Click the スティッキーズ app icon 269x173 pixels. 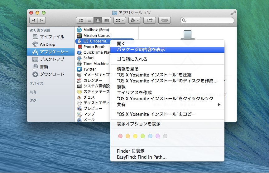point(79,92)
